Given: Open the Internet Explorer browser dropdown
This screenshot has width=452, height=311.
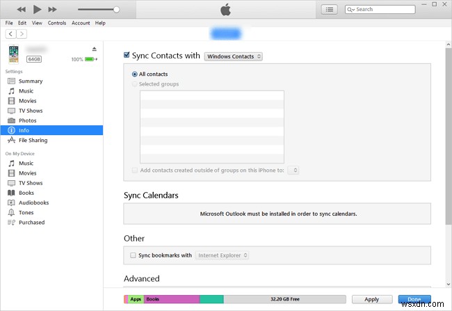Looking at the screenshot, I should point(222,255).
